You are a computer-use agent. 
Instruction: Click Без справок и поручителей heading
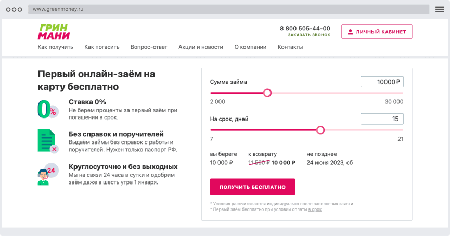tap(116, 134)
